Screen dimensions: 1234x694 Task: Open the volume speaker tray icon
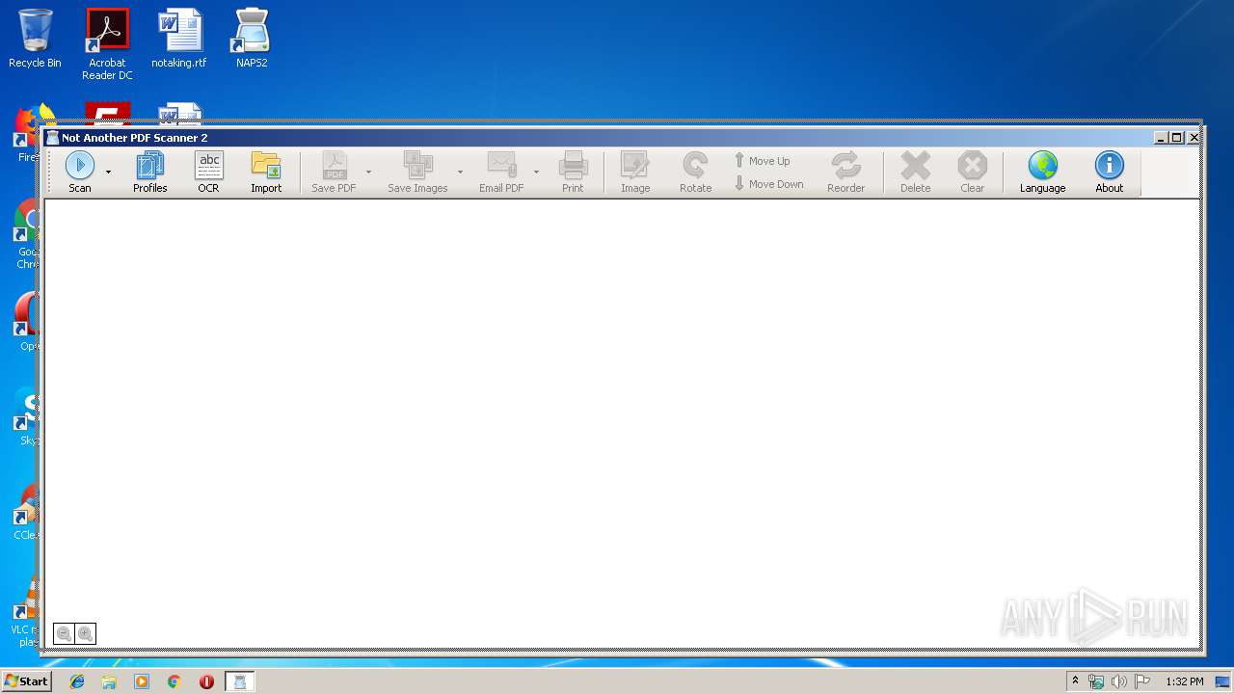coord(1119,681)
